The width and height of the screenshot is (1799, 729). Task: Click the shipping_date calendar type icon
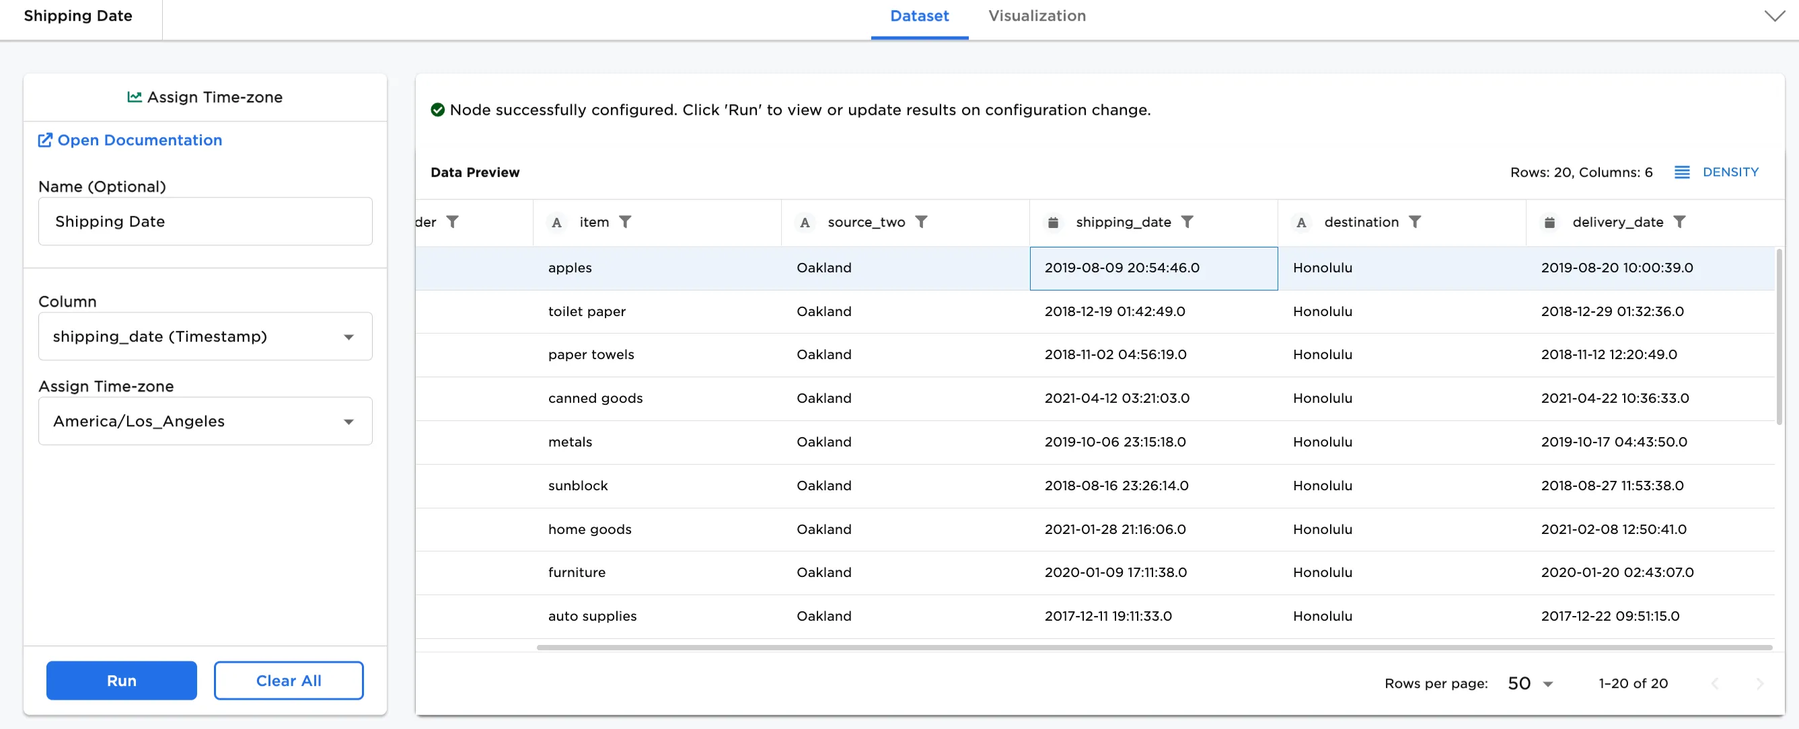coord(1052,223)
